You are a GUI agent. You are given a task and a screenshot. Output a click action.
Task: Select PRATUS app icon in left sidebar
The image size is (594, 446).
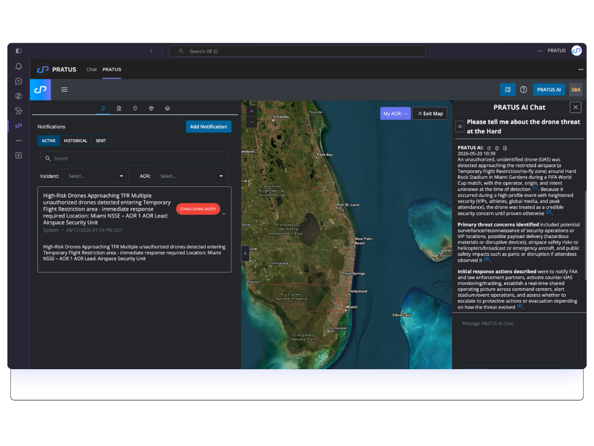coord(19,126)
